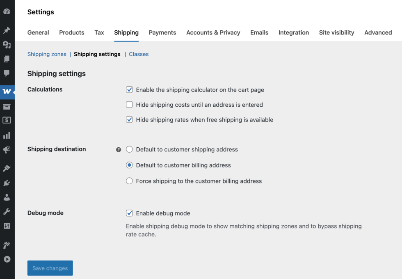The image size is (402, 279).
Task: Disable the Enable debug mode checkbox
Action: [x=130, y=213]
